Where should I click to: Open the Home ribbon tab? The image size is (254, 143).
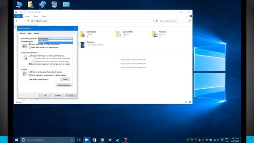tap(27, 16)
